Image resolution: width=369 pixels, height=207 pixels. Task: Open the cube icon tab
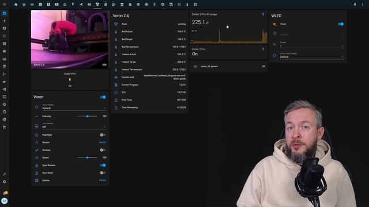pyautogui.click(x=163, y=4)
